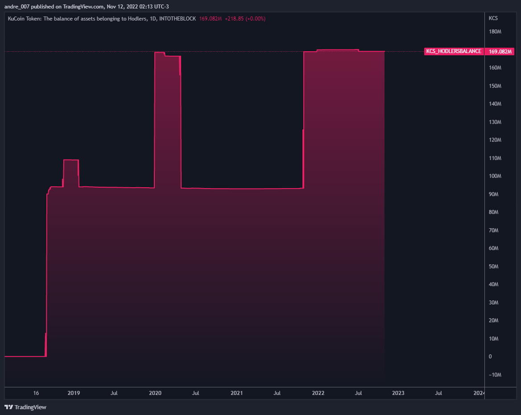Select the KCS currency label on price axis

pos(493,18)
